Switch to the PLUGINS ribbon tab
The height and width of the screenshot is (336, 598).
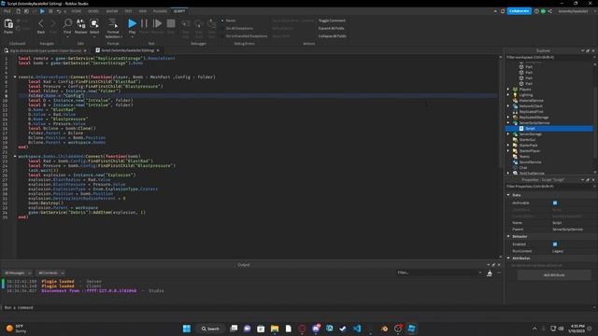click(160, 11)
